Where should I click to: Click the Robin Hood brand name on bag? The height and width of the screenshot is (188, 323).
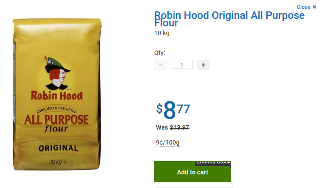point(57,96)
